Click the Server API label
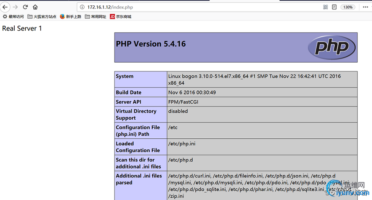 coord(128,102)
